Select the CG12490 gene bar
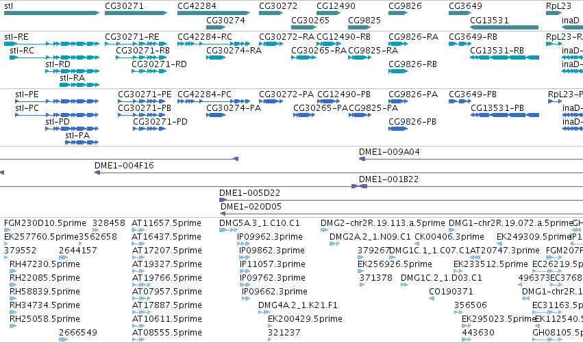Image resolution: width=583 pixels, height=343 pixels. point(329,13)
